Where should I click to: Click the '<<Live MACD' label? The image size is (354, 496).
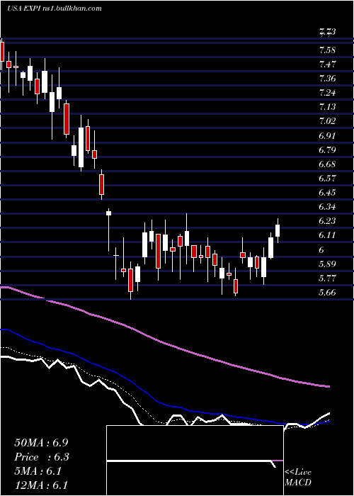click(298, 478)
